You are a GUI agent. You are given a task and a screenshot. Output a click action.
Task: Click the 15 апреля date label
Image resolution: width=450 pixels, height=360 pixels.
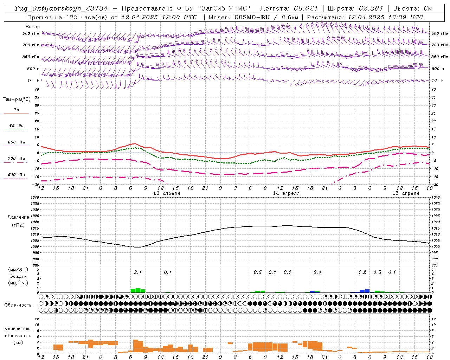coord(406,193)
